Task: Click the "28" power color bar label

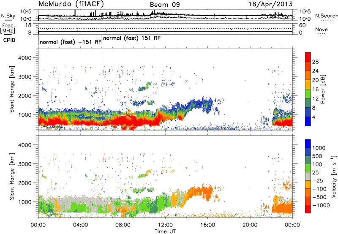Action: pos(315,62)
